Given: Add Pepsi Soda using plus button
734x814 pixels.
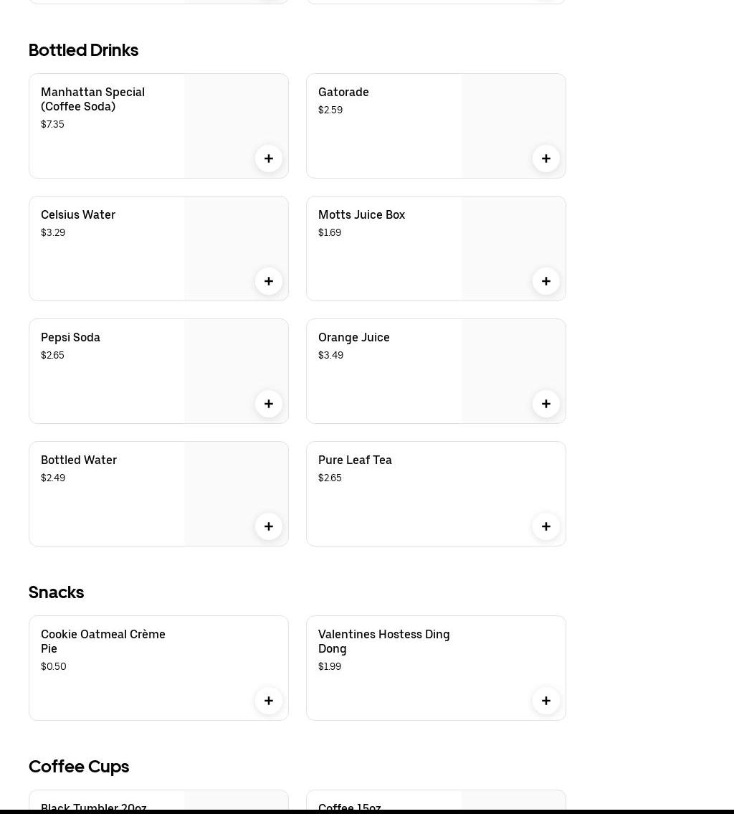Looking at the screenshot, I should (269, 404).
